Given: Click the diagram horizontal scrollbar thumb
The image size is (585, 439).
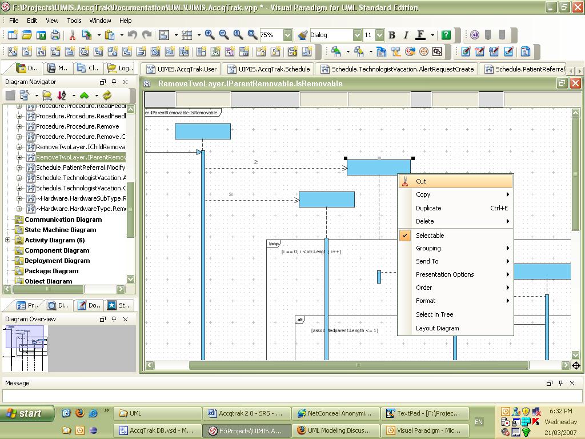Looking at the screenshot, I should [359, 365].
